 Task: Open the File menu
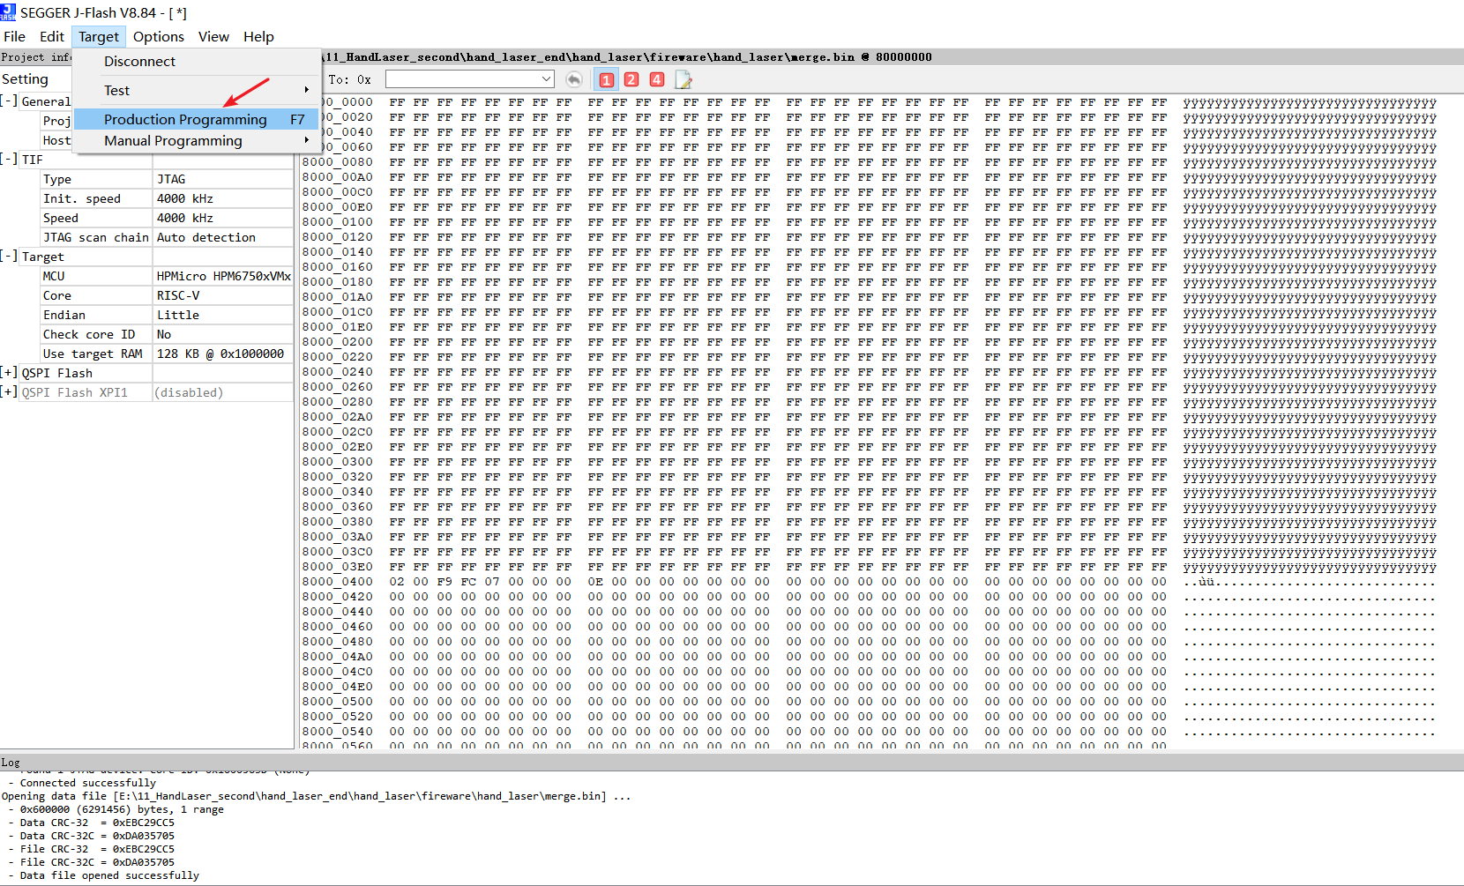coord(15,36)
